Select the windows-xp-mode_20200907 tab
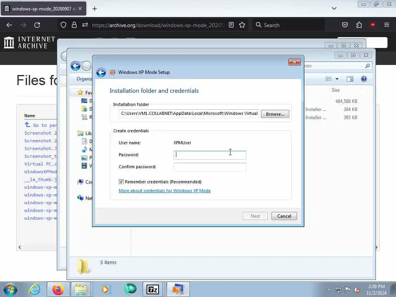The image size is (396, 297). click(43, 9)
